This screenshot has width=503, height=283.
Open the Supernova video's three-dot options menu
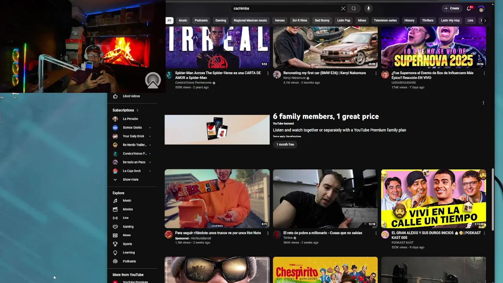[x=484, y=73]
